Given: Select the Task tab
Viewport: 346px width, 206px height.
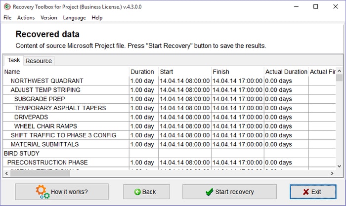Looking at the screenshot, I should [13, 60].
